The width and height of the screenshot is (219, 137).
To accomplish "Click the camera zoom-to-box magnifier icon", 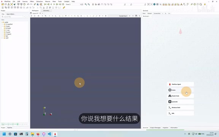I will [x=160, y=4].
